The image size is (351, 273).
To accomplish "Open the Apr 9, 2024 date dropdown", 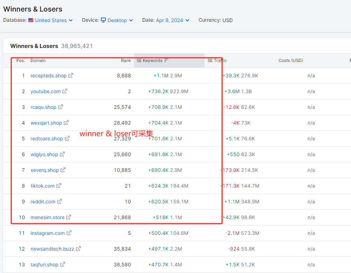I will 173,20.
